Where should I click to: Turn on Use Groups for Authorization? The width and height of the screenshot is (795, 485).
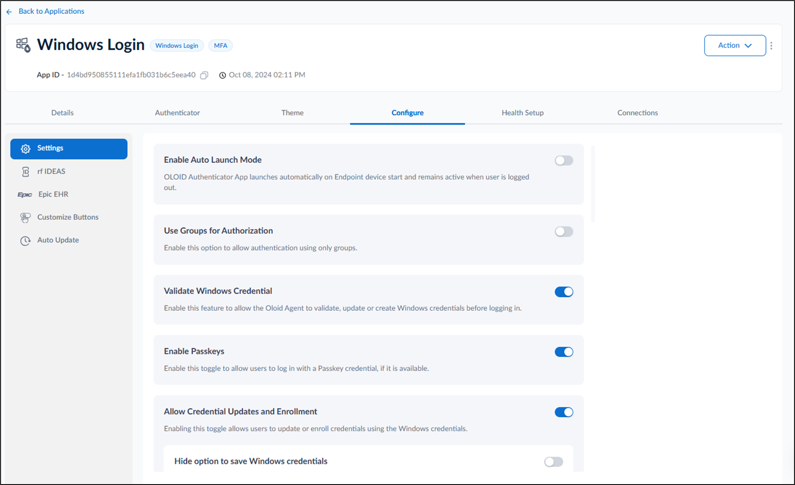pos(564,232)
